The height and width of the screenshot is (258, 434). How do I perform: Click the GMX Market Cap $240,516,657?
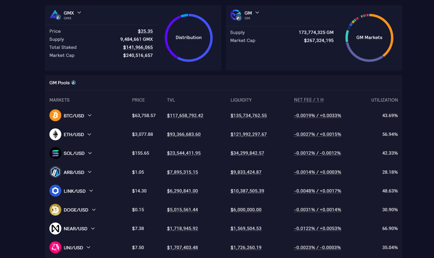[x=138, y=55]
